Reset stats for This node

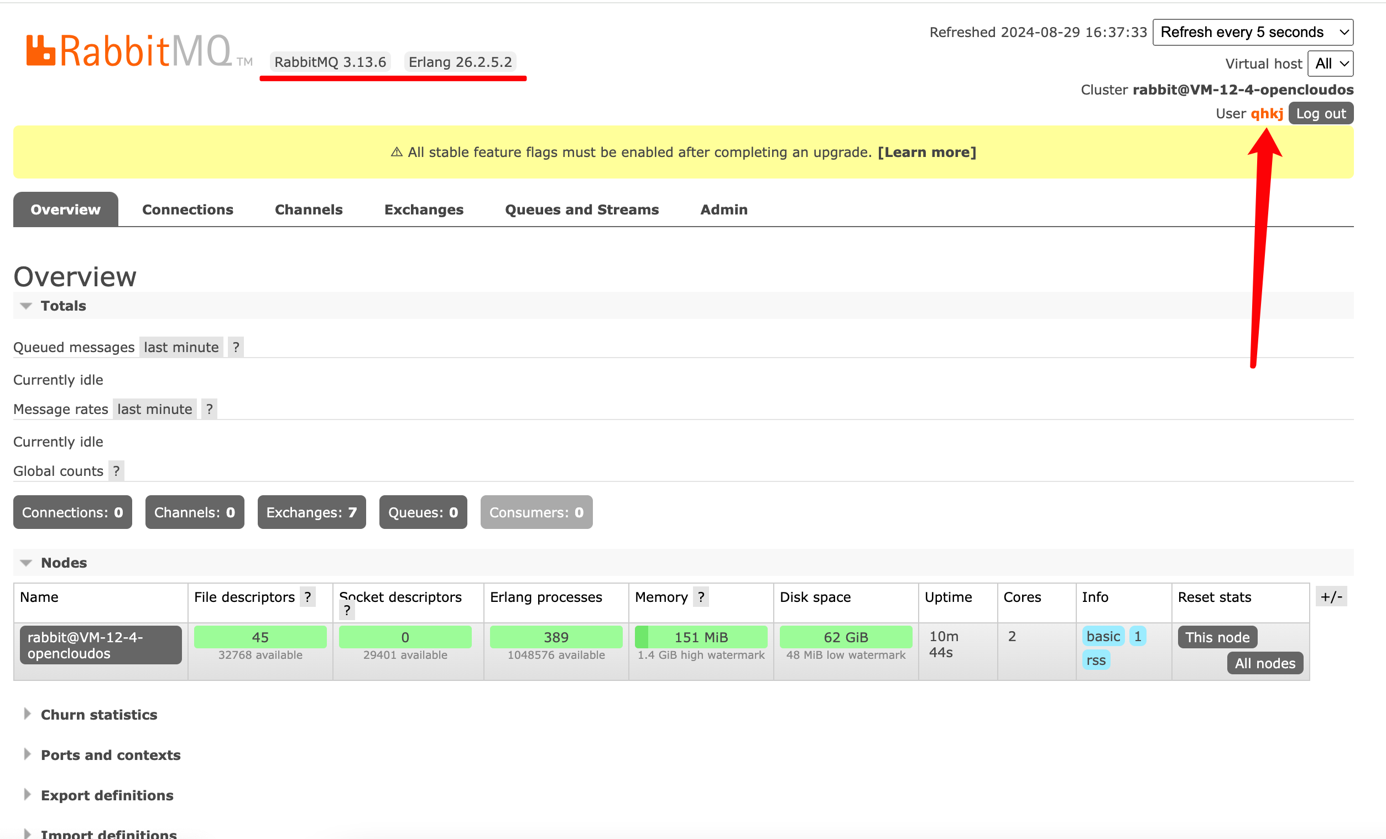(x=1217, y=637)
